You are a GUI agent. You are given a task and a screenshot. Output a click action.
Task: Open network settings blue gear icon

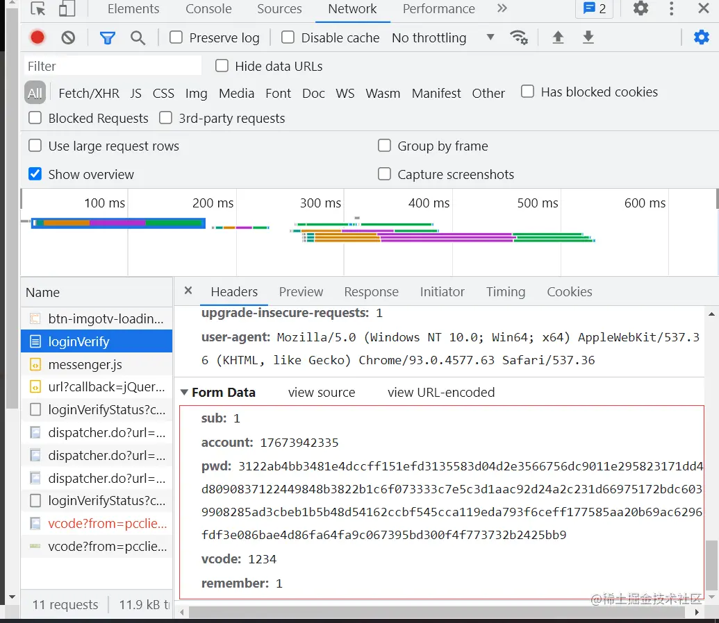(701, 37)
